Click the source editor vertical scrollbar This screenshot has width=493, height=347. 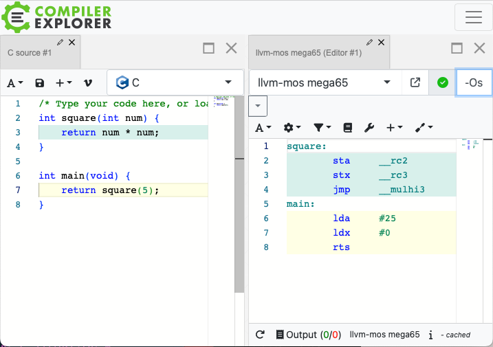tap(239, 195)
